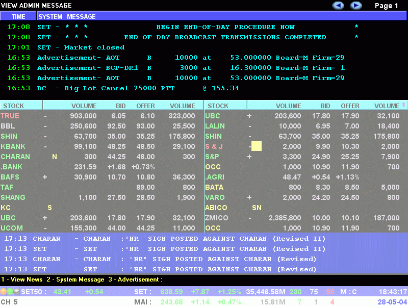Click the TIME column header
The height and width of the screenshot is (306, 408).
(18, 16)
